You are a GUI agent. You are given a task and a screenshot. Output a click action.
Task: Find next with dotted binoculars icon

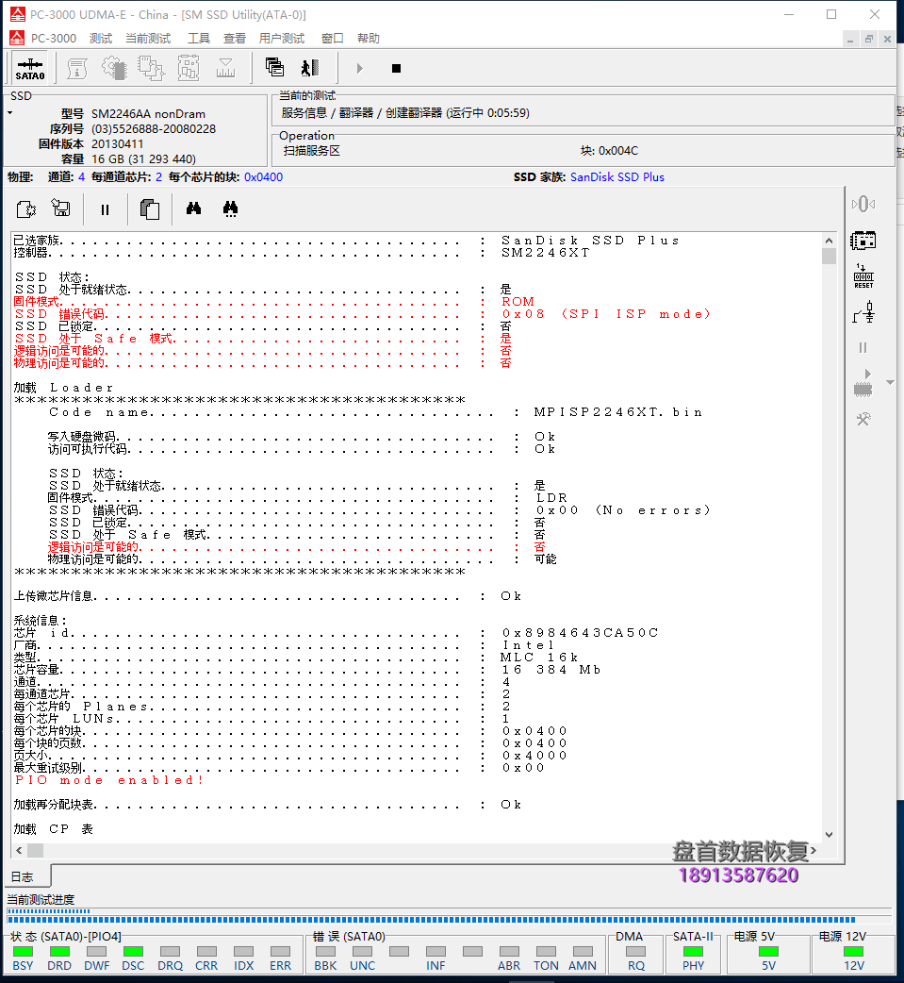[231, 208]
